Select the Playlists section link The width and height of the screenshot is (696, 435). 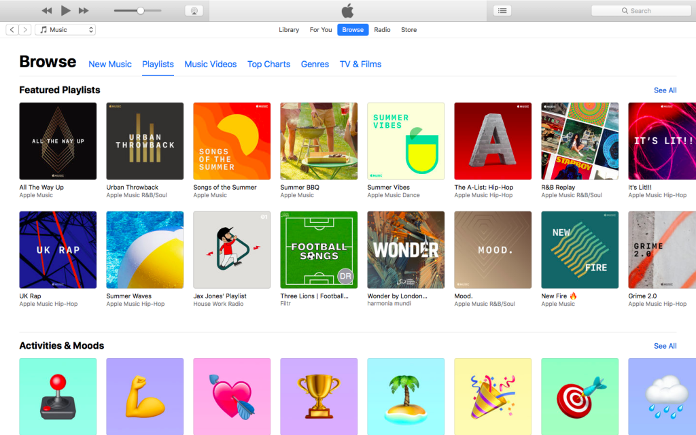158,65
